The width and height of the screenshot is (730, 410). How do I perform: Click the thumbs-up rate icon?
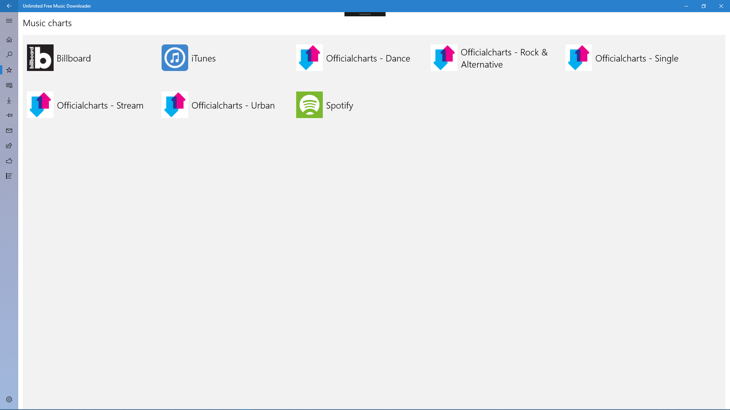(x=9, y=161)
